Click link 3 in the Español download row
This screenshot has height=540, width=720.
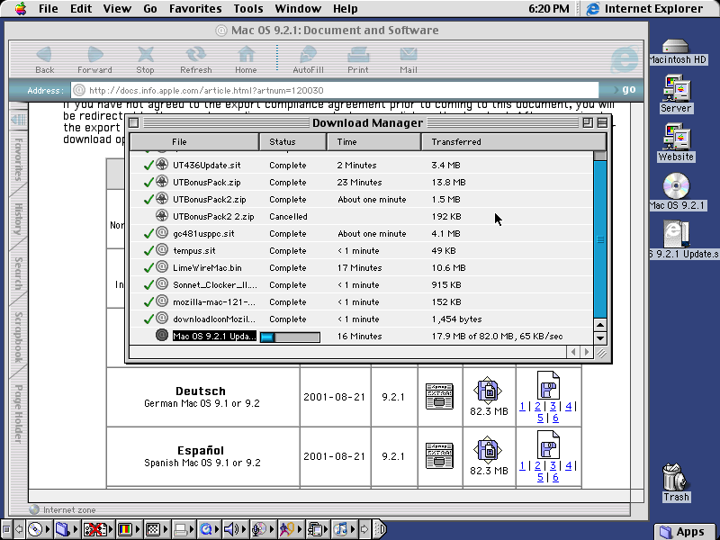point(553,465)
